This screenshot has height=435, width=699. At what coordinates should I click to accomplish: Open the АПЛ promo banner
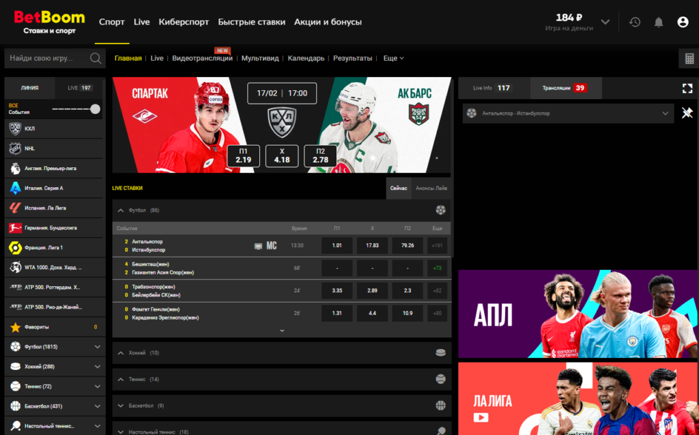pyautogui.click(x=579, y=313)
